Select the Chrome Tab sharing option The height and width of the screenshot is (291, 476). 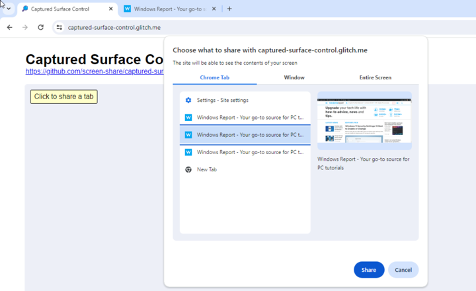click(x=215, y=77)
